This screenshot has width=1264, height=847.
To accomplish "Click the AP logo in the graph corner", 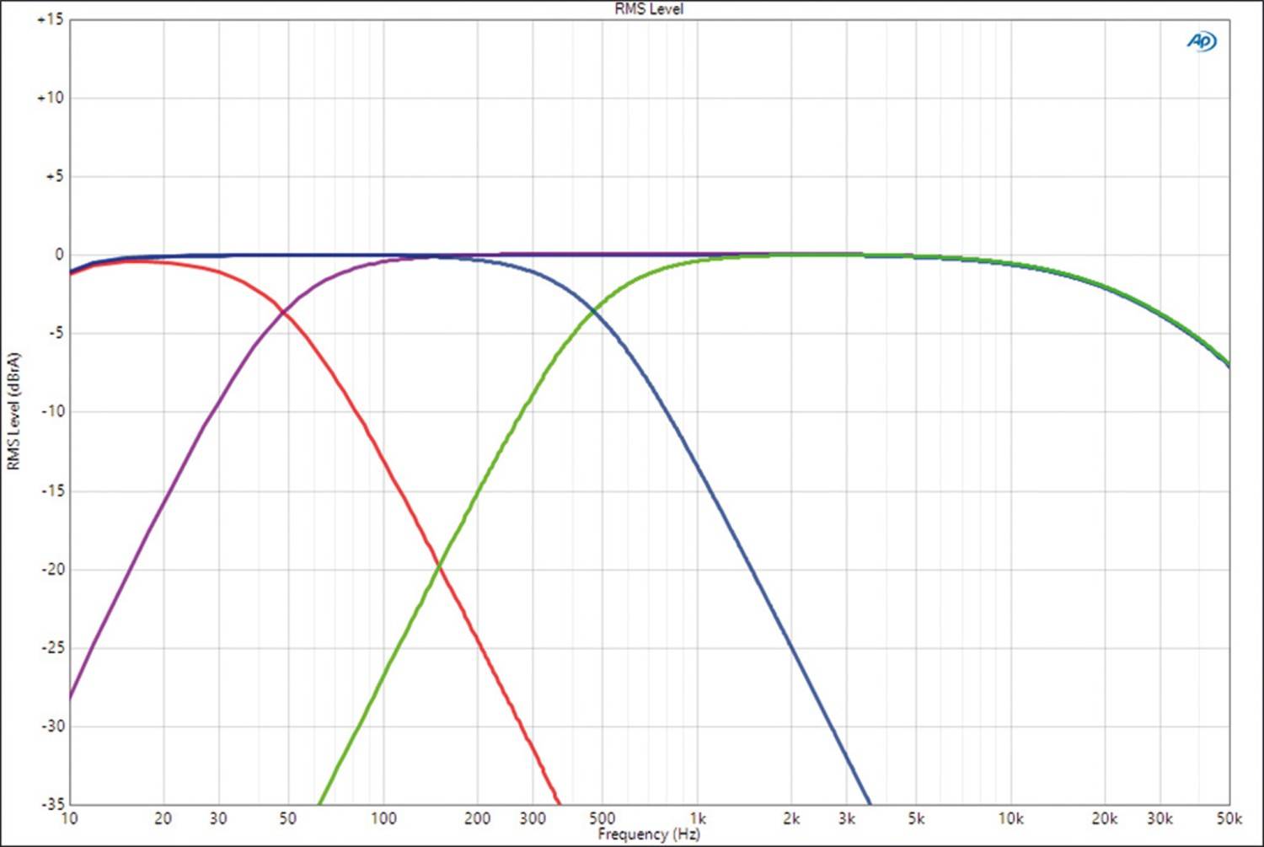I will (1202, 41).
